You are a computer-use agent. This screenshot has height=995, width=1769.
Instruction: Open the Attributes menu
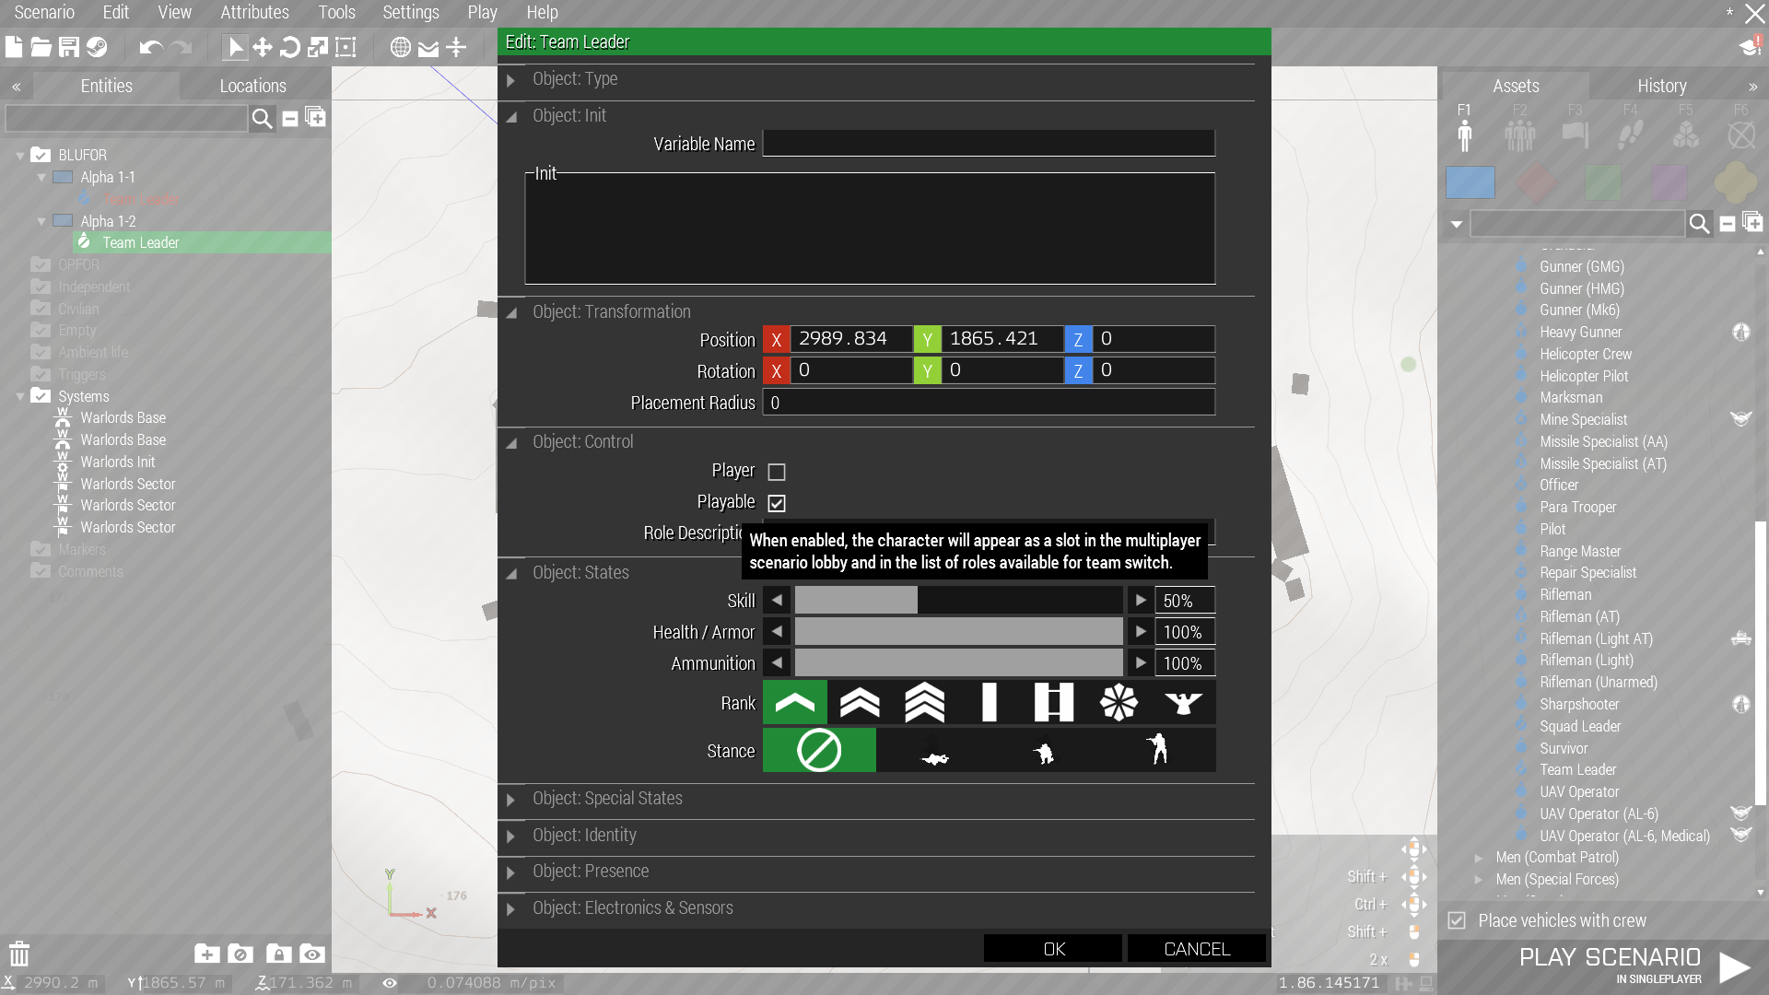tap(254, 12)
